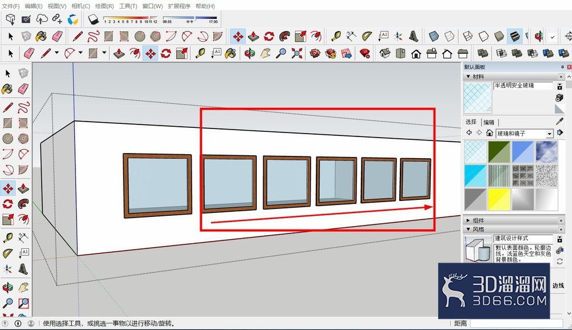
Task: Switch to shaded face style
Action: pyautogui.click(x=499, y=36)
